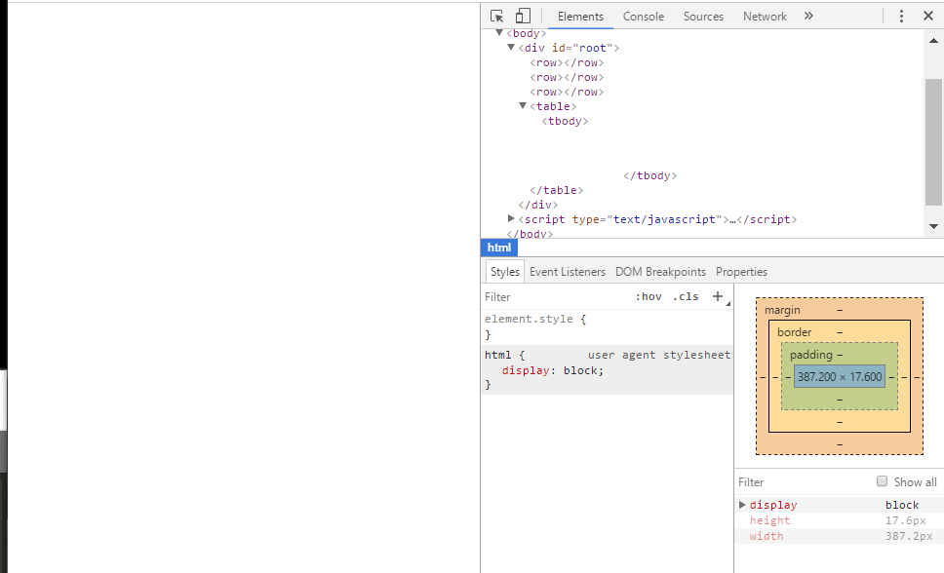Viewport: 944px width, 573px height.
Task: Click the scroll up arrow of DOM tree
Action: (x=934, y=40)
